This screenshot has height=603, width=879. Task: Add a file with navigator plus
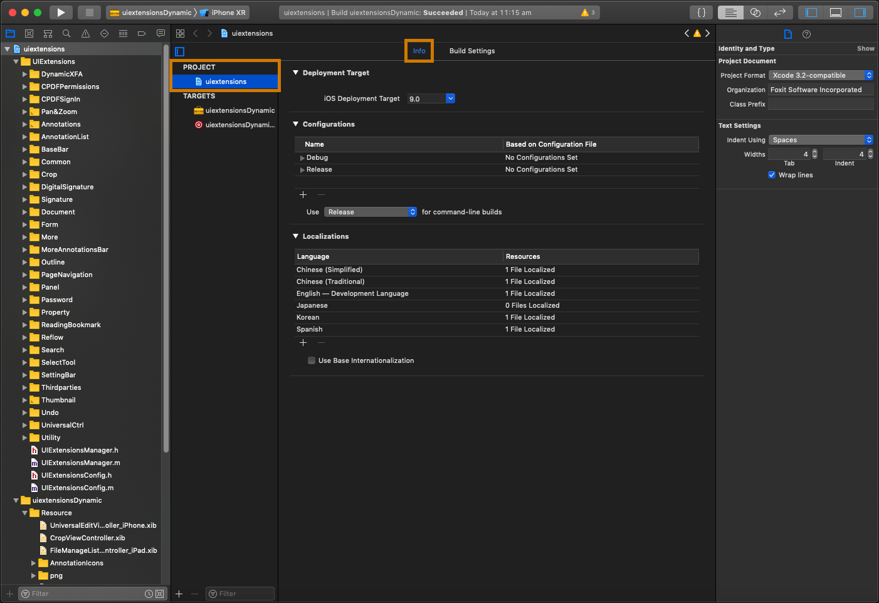pyautogui.click(x=9, y=594)
